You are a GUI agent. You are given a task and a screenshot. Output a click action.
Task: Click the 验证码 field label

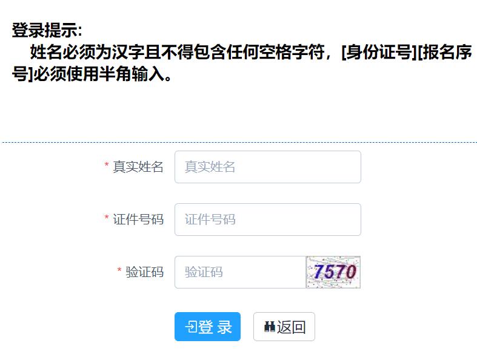click(x=144, y=272)
